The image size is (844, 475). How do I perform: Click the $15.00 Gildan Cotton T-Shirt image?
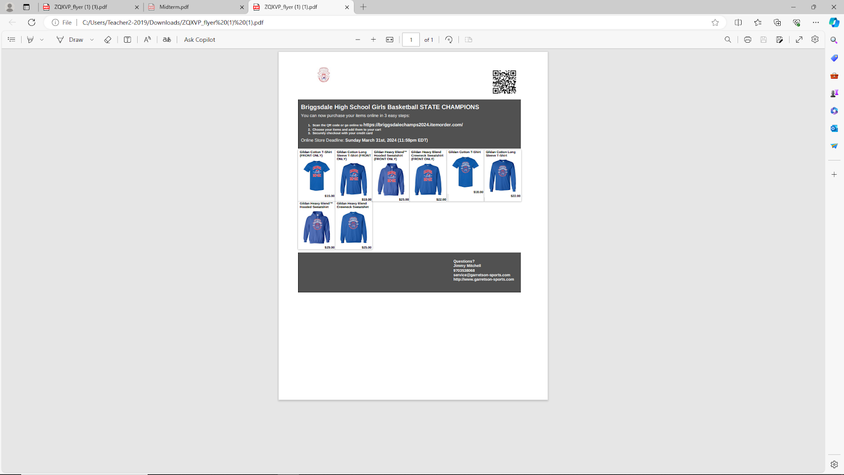[316, 176]
